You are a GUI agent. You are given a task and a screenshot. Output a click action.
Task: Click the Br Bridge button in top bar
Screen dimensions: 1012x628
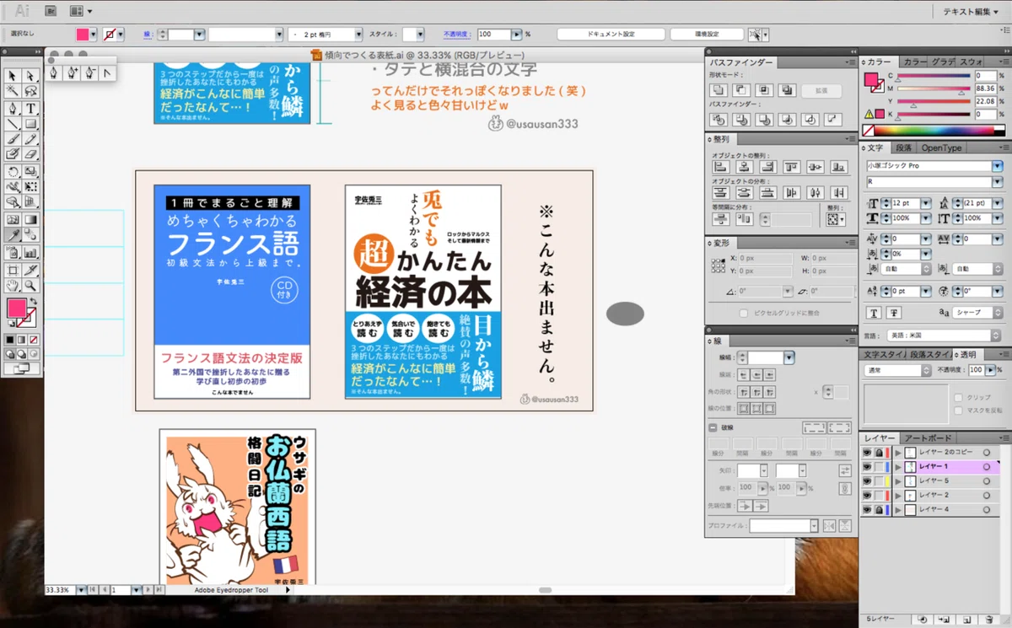point(50,11)
